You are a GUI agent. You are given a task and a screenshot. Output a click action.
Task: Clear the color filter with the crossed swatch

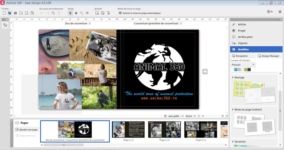pos(232,70)
